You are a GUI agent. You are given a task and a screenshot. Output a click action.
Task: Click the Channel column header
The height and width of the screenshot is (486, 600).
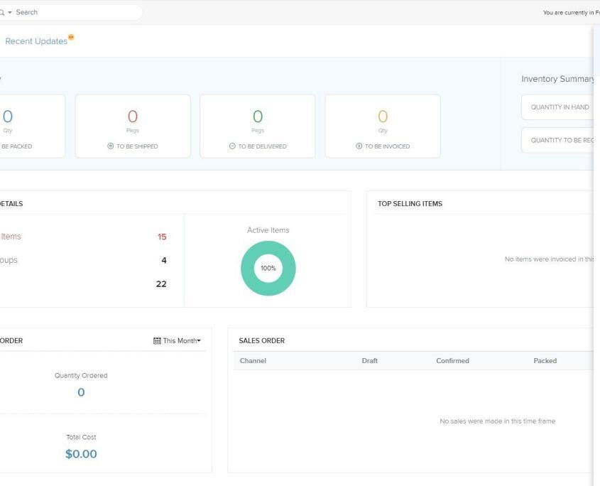[253, 361]
